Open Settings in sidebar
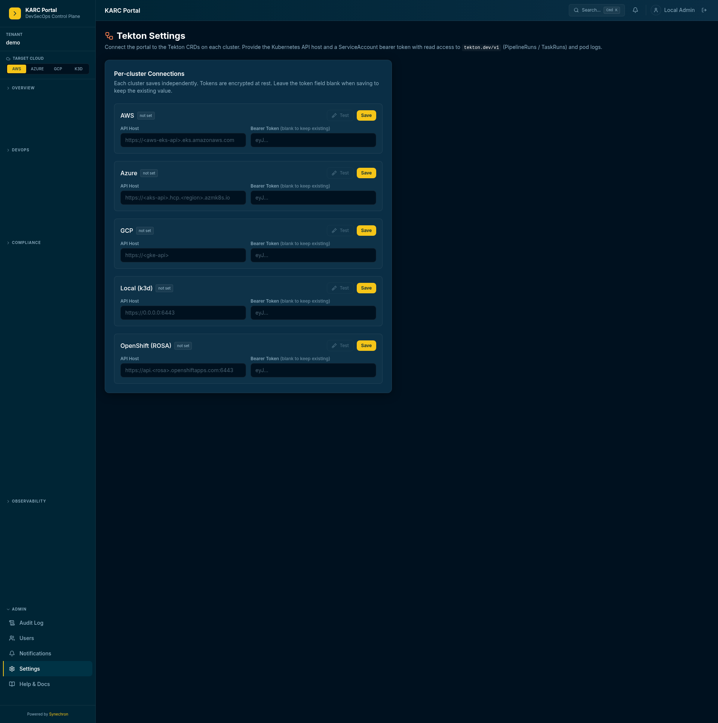This screenshot has width=718, height=723. coord(47,669)
